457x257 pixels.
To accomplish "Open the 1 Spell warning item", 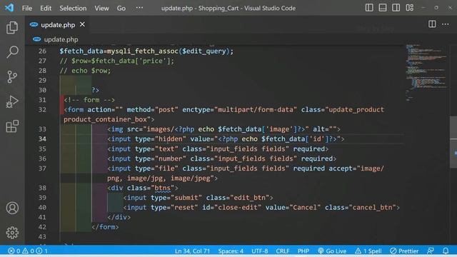I will point(368,251).
